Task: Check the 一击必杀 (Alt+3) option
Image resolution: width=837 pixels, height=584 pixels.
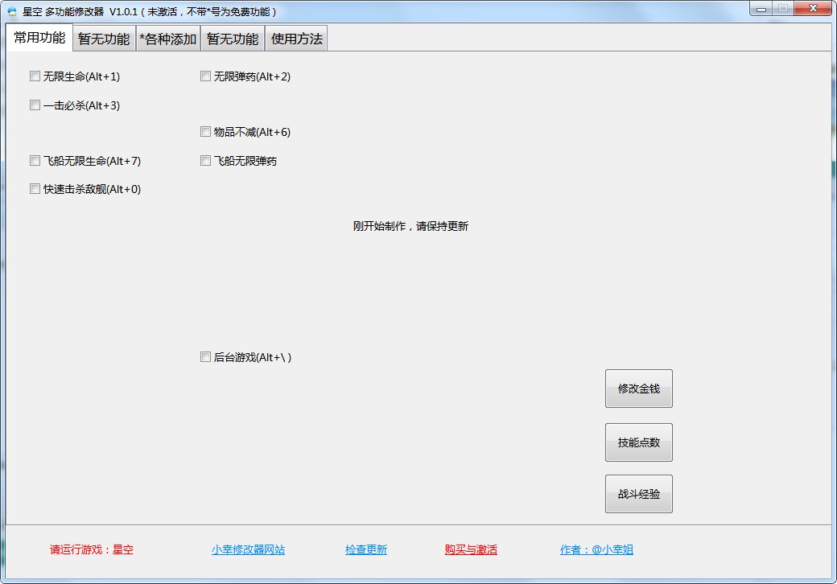Action: click(x=35, y=105)
